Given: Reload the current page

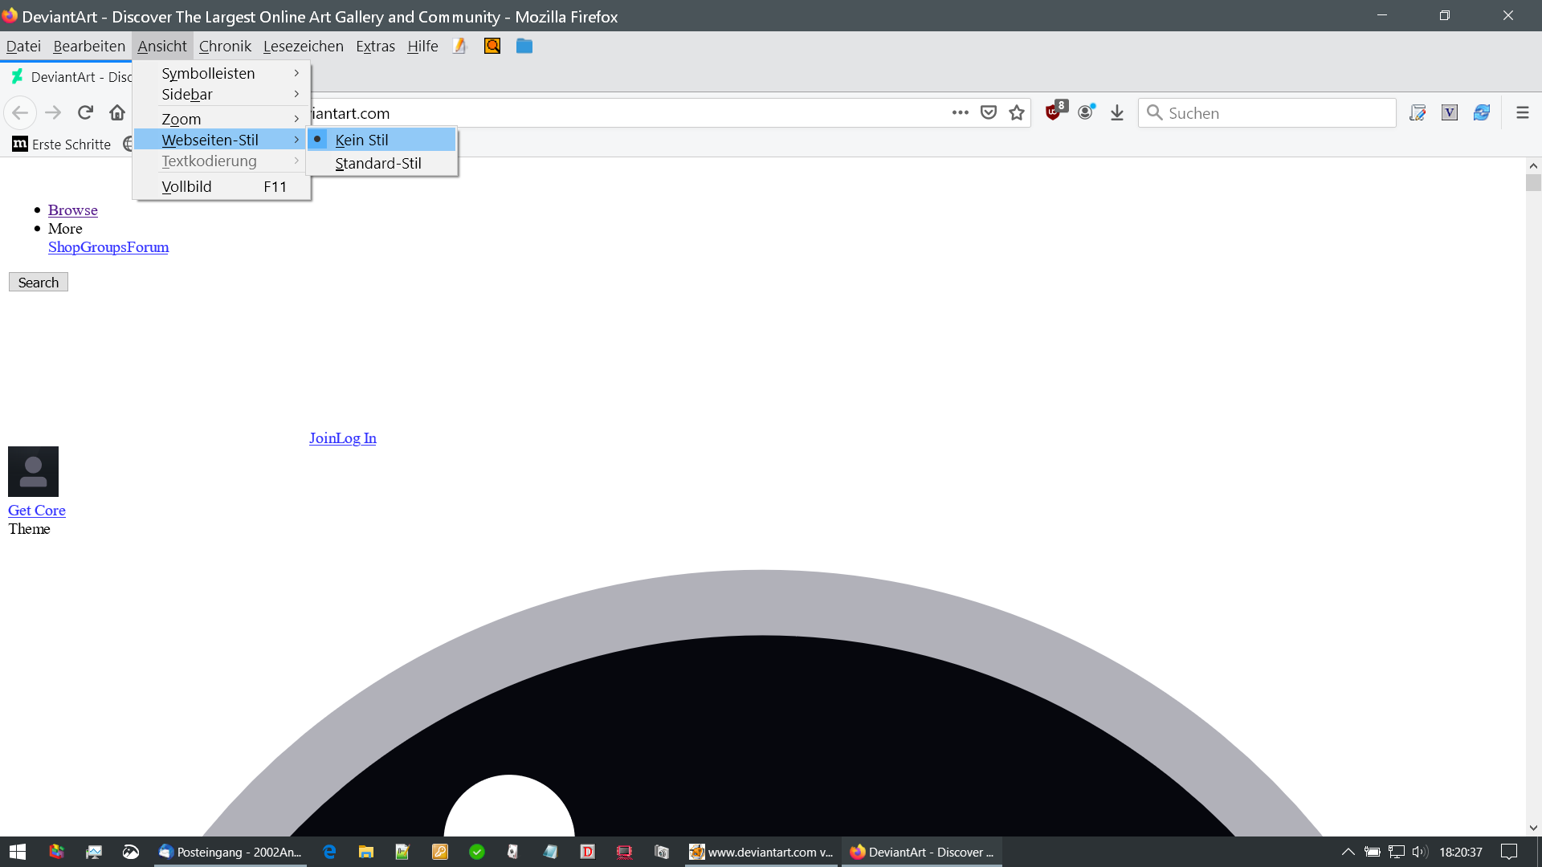Looking at the screenshot, I should pyautogui.click(x=85, y=112).
